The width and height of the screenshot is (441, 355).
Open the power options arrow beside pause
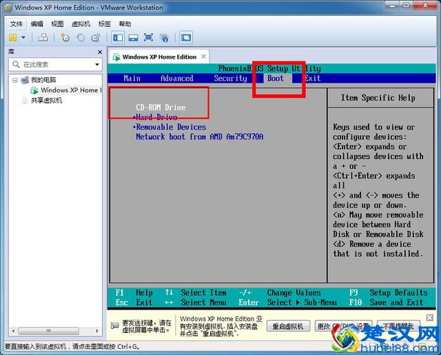(x=23, y=37)
